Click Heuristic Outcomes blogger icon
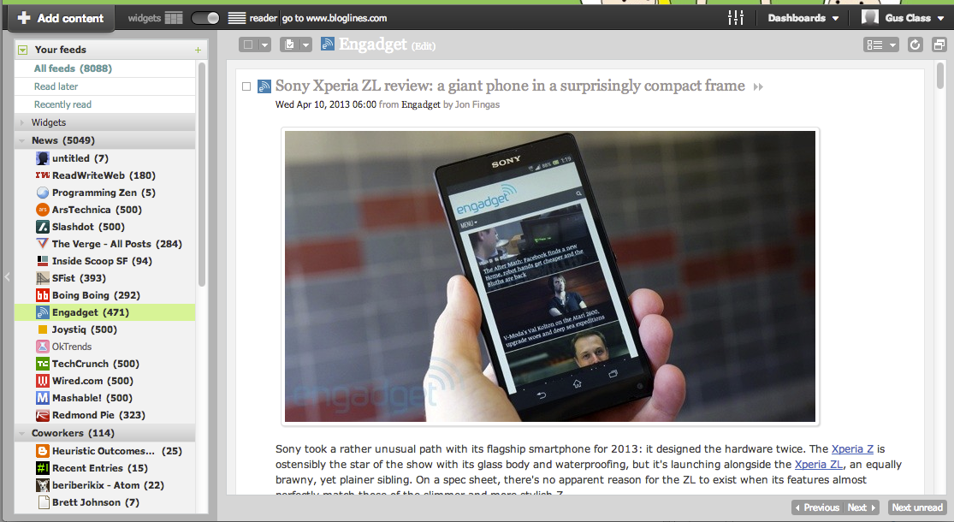This screenshot has height=522, width=954. pyautogui.click(x=43, y=451)
